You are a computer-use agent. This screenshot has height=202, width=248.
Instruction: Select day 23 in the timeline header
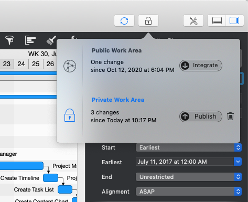(7, 64)
